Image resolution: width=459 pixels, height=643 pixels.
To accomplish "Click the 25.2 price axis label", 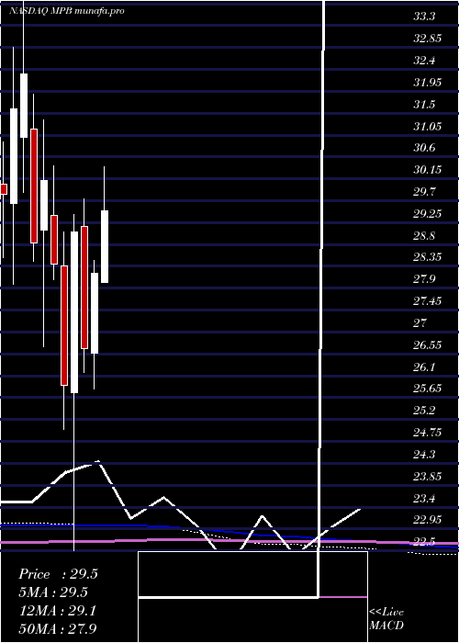I will coord(424,411).
